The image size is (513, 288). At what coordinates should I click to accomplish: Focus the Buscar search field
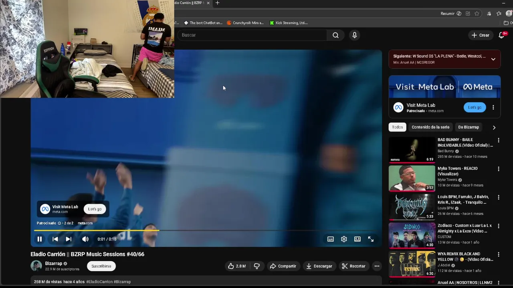[252, 35]
